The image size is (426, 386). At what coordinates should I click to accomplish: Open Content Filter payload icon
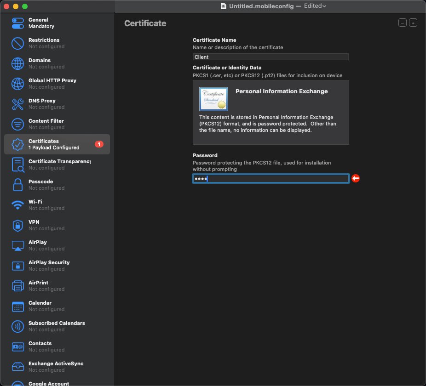pyautogui.click(x=17, y=125)
